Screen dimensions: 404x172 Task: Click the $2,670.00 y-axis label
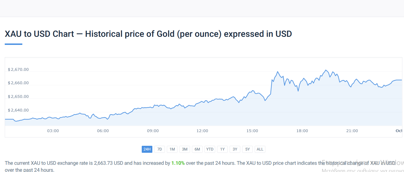pos(18,69)
